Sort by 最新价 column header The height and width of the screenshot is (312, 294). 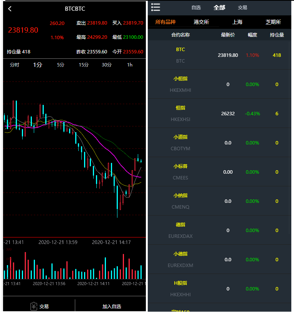point(228,35)
